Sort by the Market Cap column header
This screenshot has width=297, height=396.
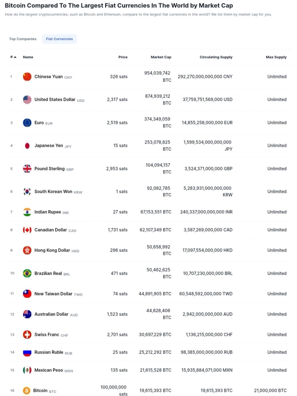(x=161, y=57)
